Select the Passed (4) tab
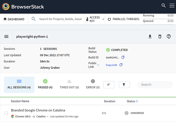 [x=45, y=85]
